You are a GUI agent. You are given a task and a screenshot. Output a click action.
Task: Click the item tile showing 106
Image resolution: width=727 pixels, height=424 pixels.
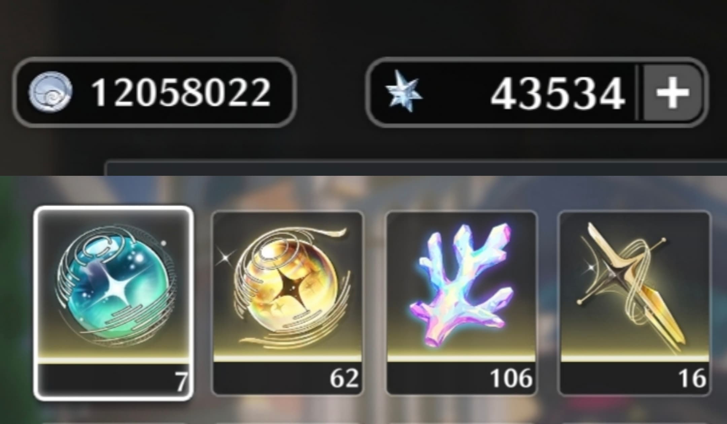pos(461,303)
